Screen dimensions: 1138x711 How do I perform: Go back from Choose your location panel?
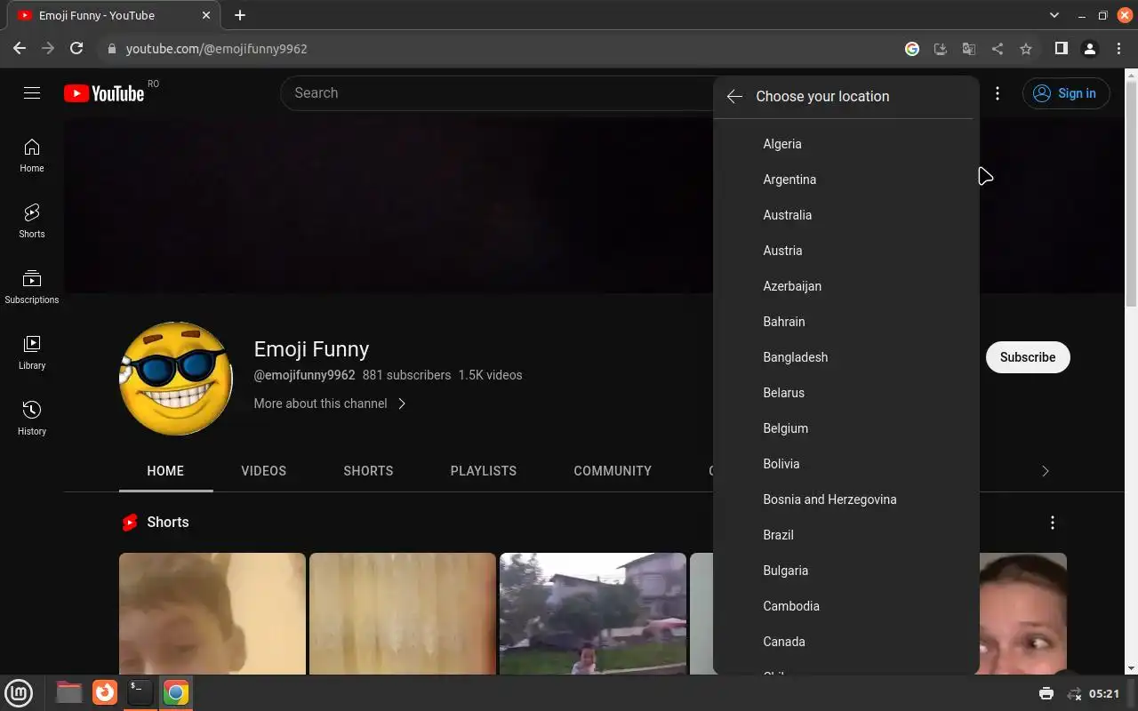point(734,96)
